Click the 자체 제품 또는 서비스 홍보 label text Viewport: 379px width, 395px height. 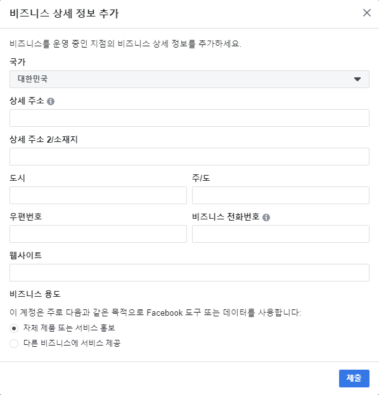[x=69, y=328]
